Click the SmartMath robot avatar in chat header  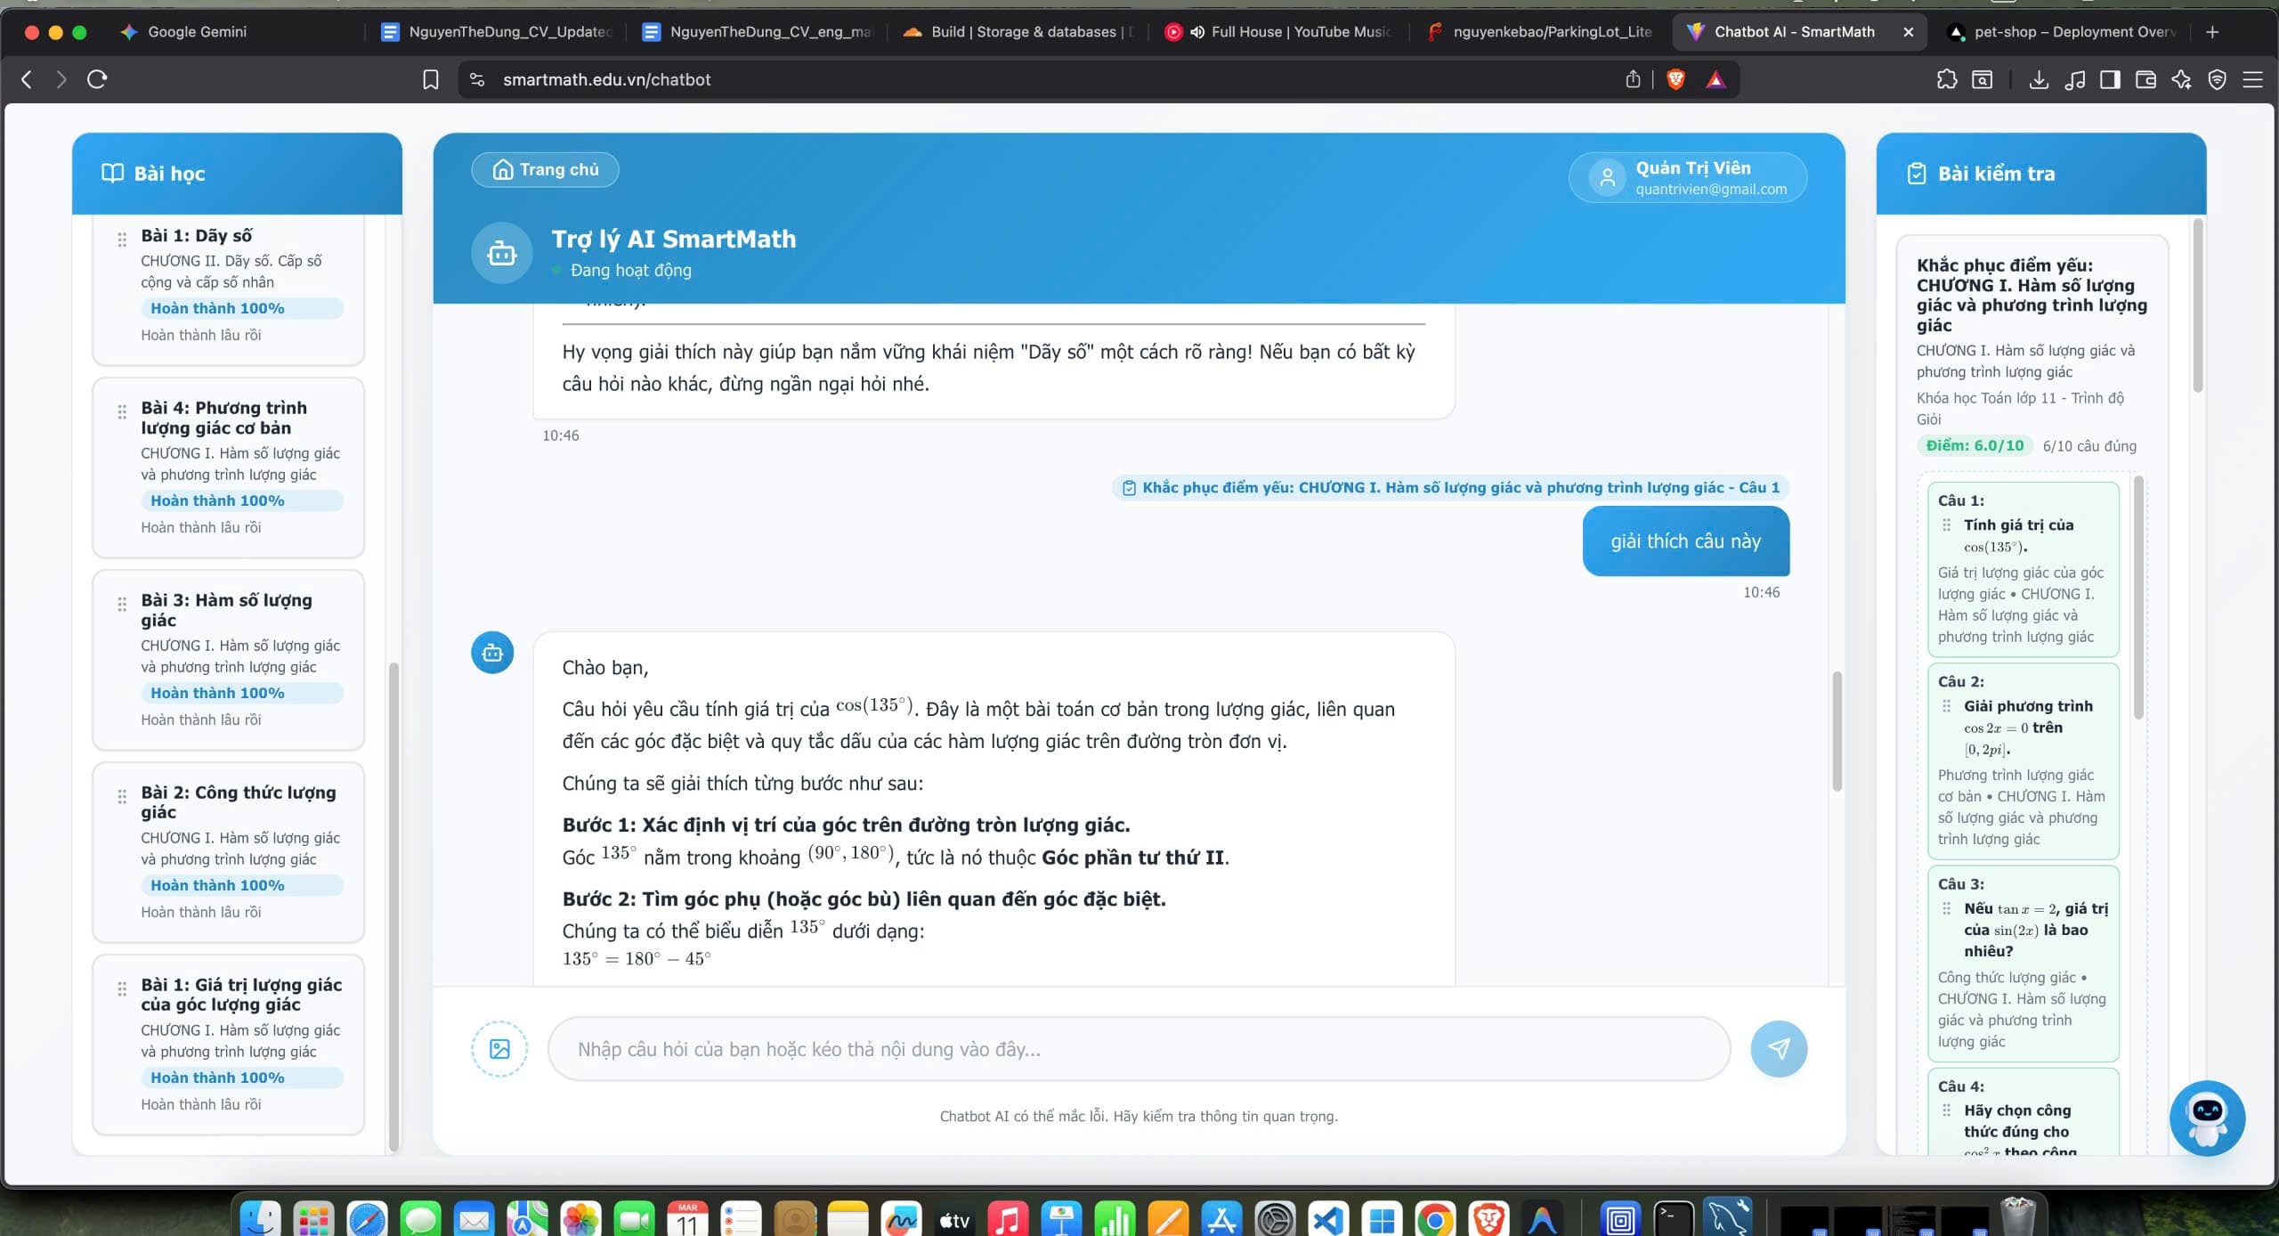[502, 252]
